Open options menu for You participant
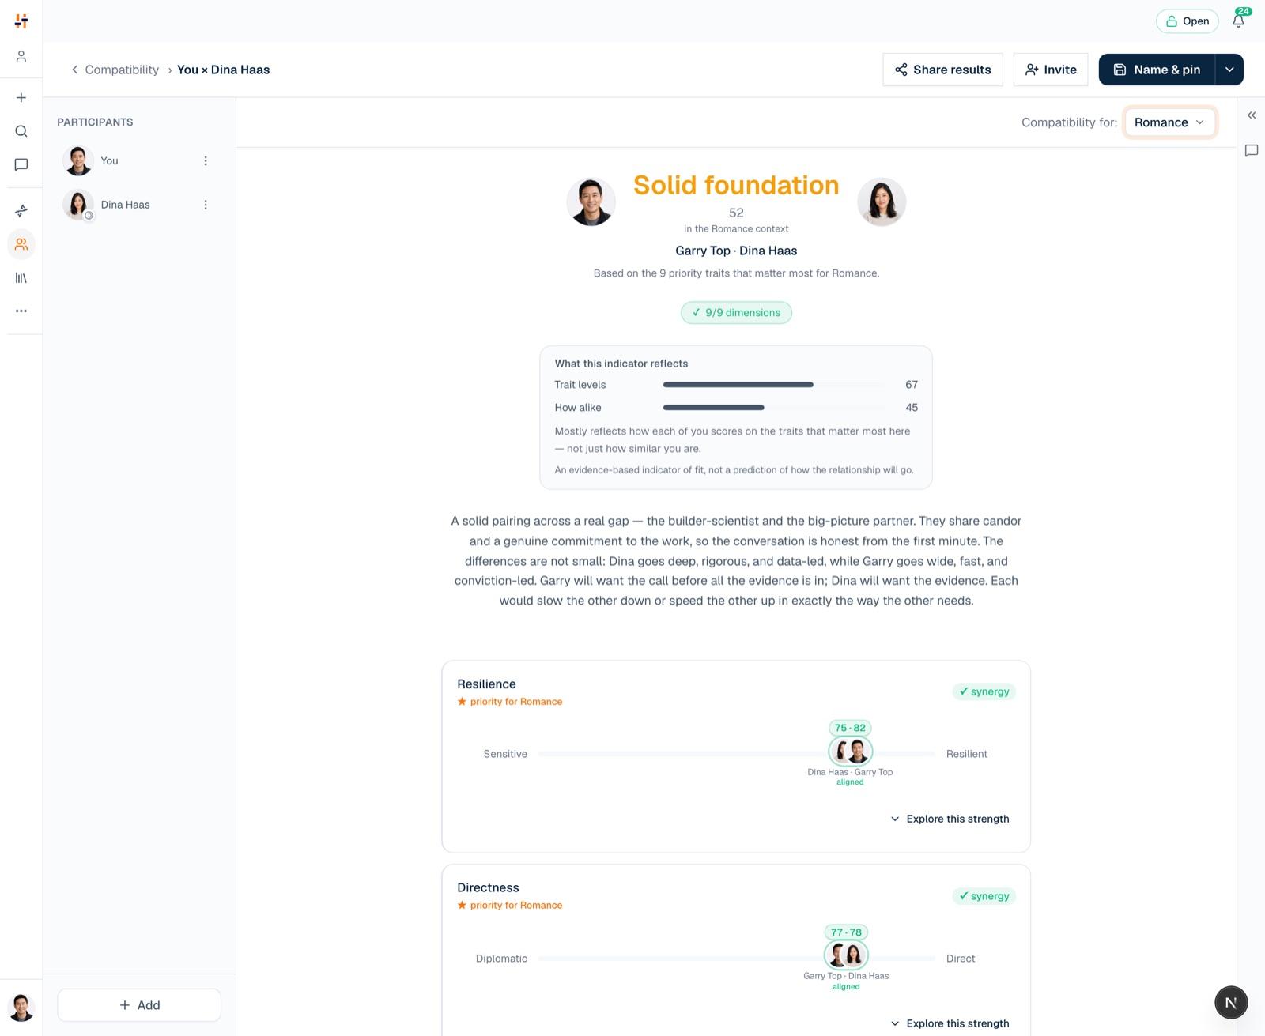This screenshot has width=1265, height=1036. 206,161
